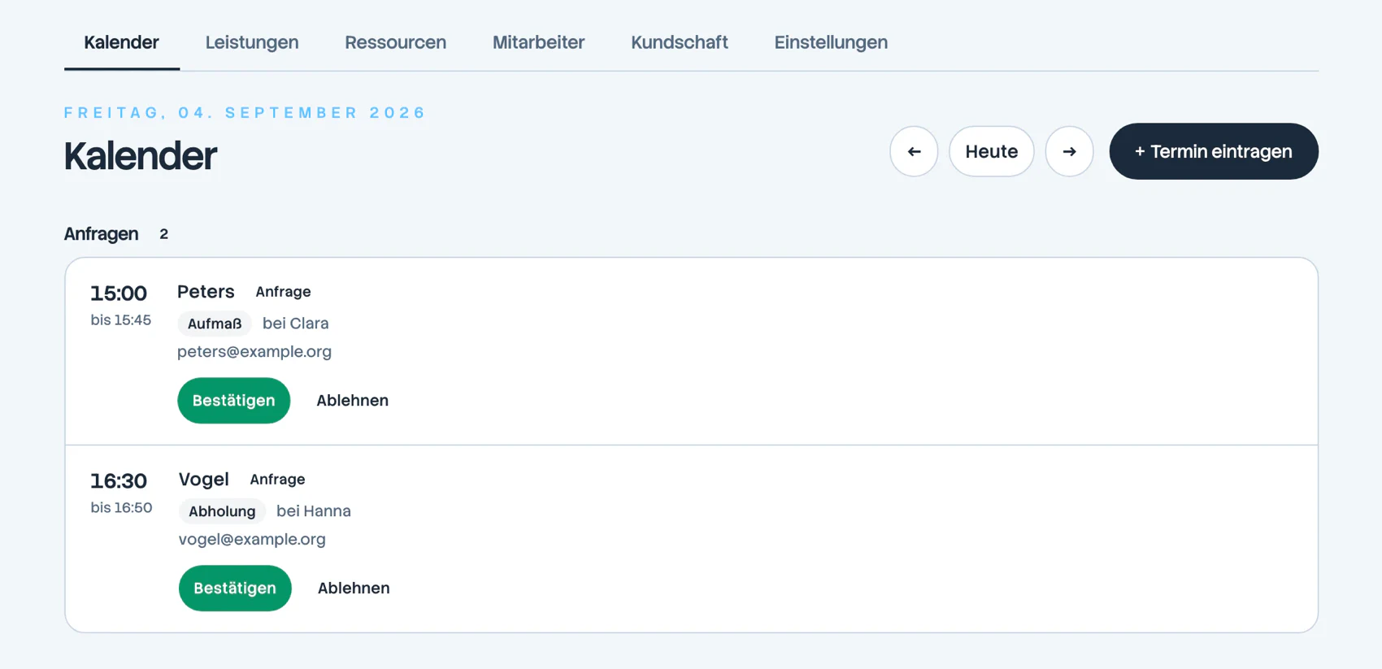Click 'bei Clara' staff label

tap(296, 324)
